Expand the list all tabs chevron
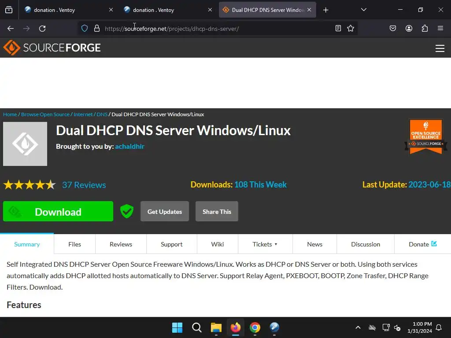451x338 pixels. click(x=363, y=10)
